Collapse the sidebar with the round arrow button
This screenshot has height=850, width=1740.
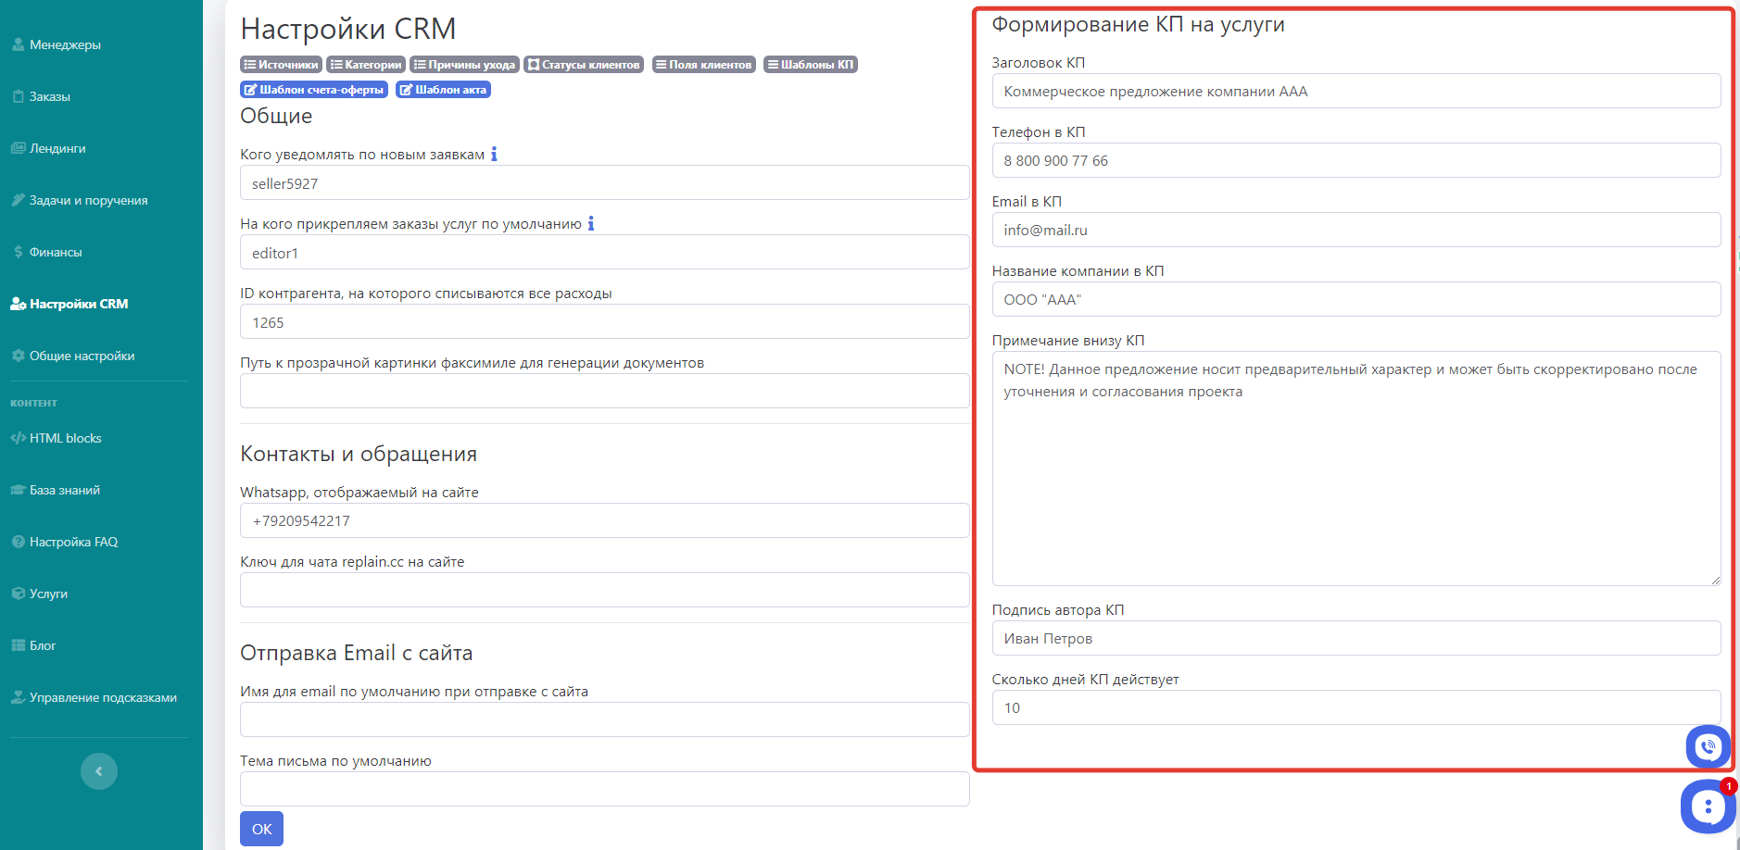pos(99,771)
